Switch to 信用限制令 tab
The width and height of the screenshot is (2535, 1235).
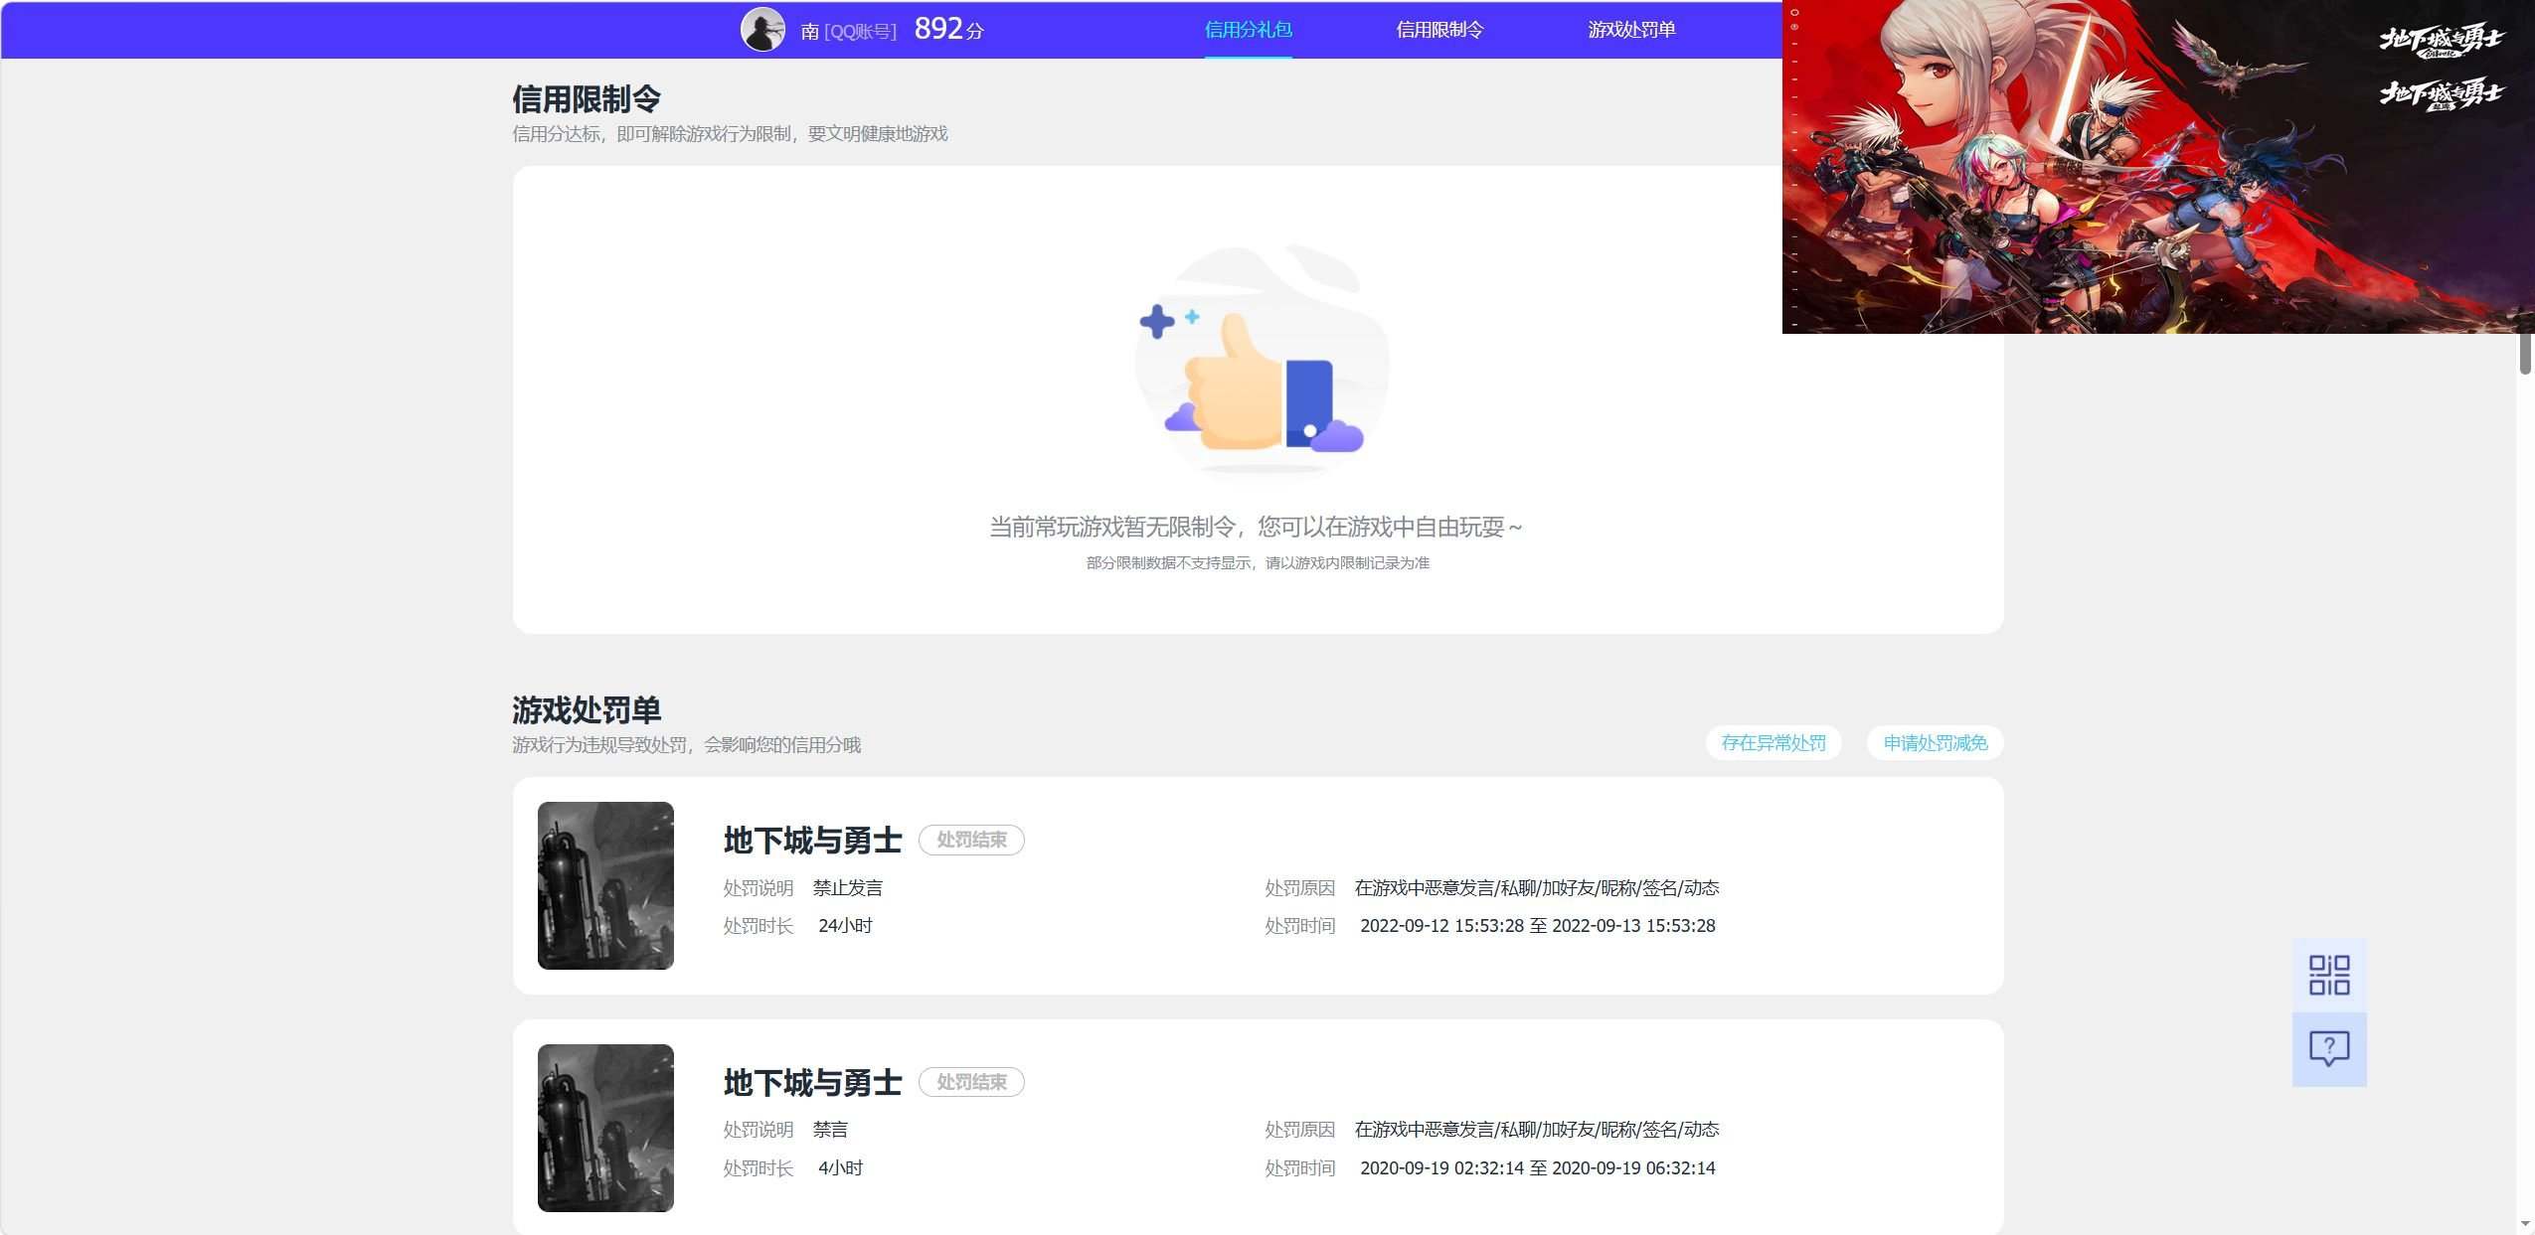coord(1439,30)
